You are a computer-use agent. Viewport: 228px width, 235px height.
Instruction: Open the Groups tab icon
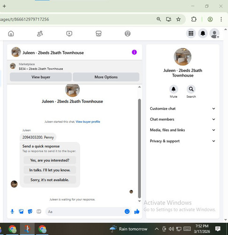128,33
